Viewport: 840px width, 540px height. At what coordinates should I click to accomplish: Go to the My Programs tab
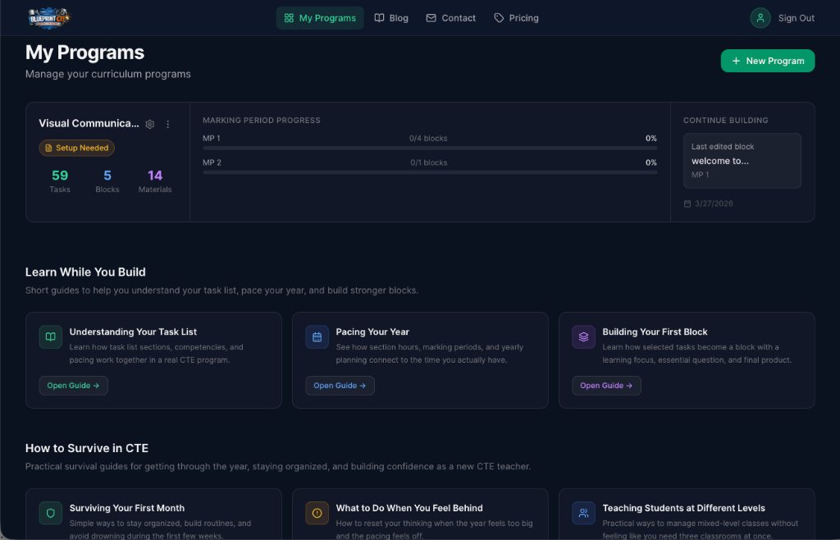click(x=320, y=18)
